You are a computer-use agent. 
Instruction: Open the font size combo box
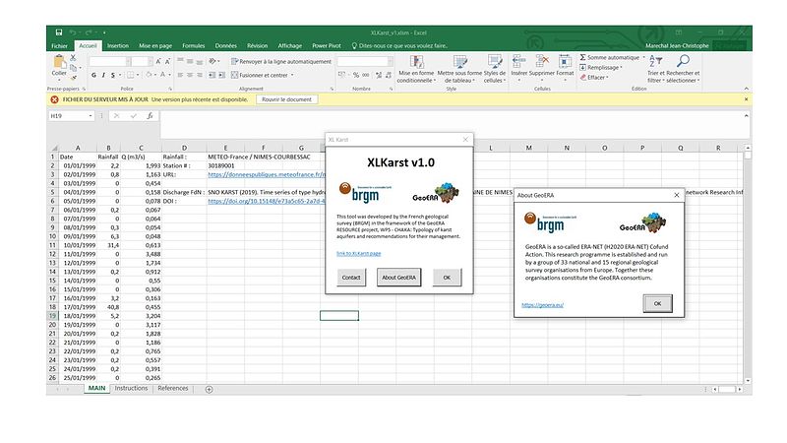142,61
